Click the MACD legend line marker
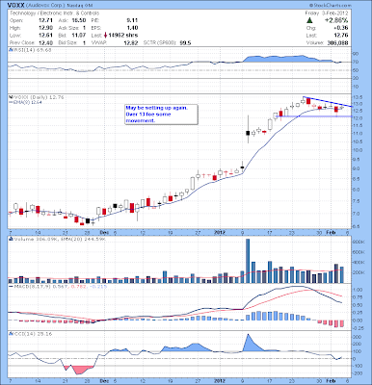 coord(11,286)
